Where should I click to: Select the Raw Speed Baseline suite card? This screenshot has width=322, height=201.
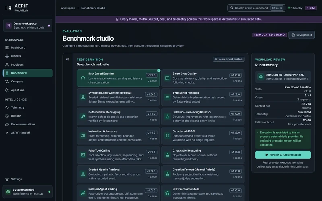pyautogui.click(x=118, y=78)
